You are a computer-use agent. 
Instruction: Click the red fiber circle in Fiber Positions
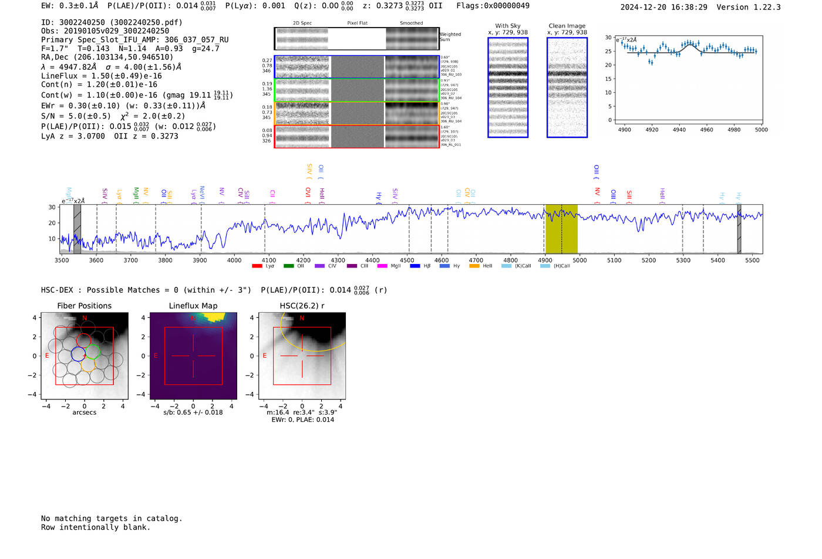point(84,341)
